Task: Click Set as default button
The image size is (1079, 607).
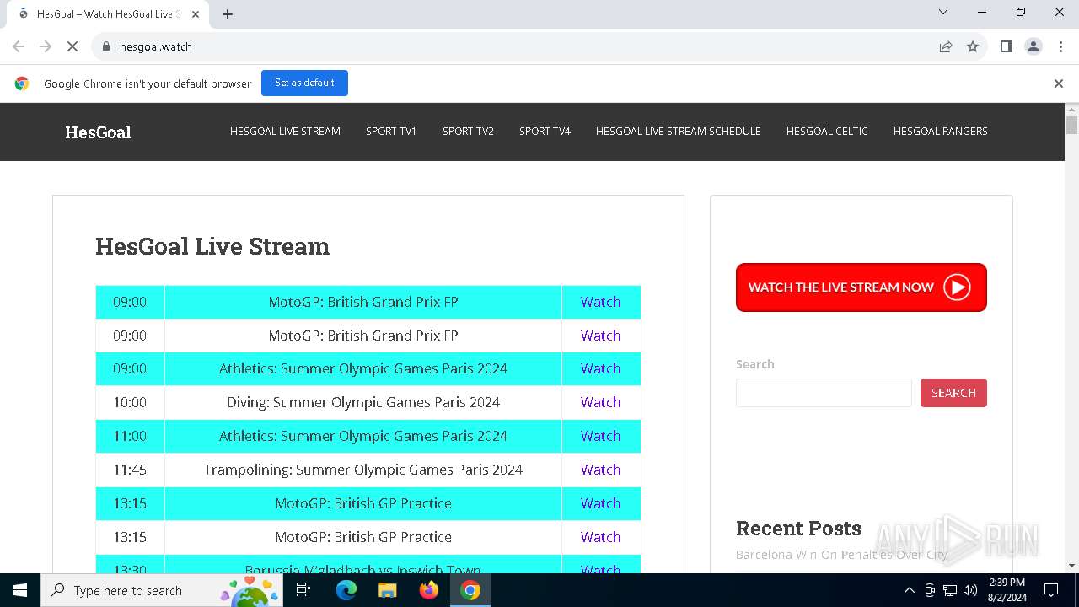Action: tap(304, 83)
